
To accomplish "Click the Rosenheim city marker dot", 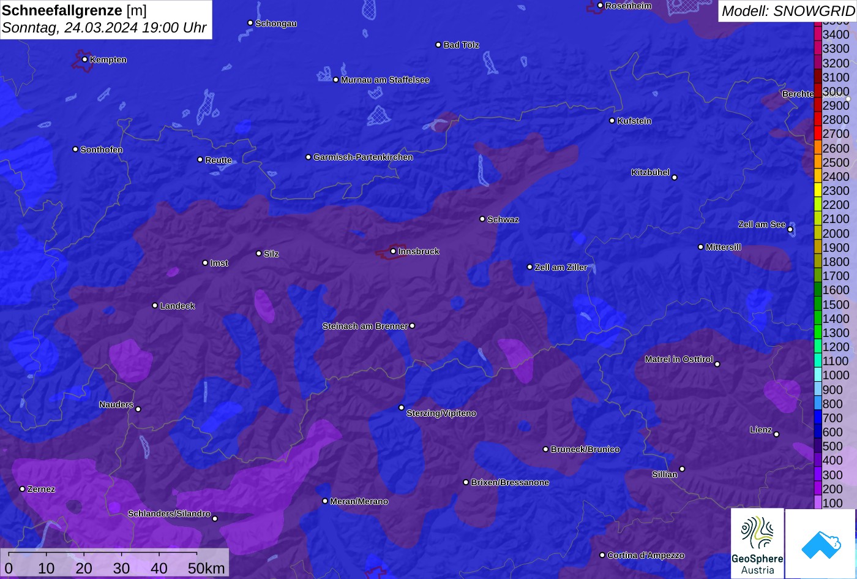I will [600, 6].
